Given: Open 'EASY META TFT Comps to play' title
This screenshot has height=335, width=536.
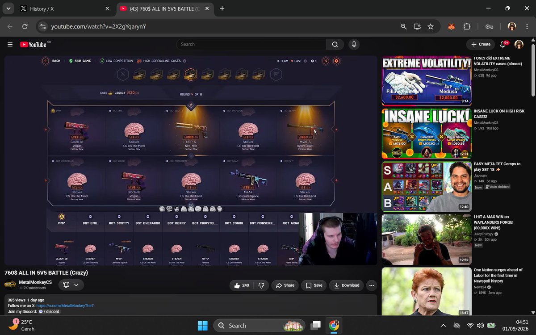Looking at the screenshot, I should (x=497, y=167).
